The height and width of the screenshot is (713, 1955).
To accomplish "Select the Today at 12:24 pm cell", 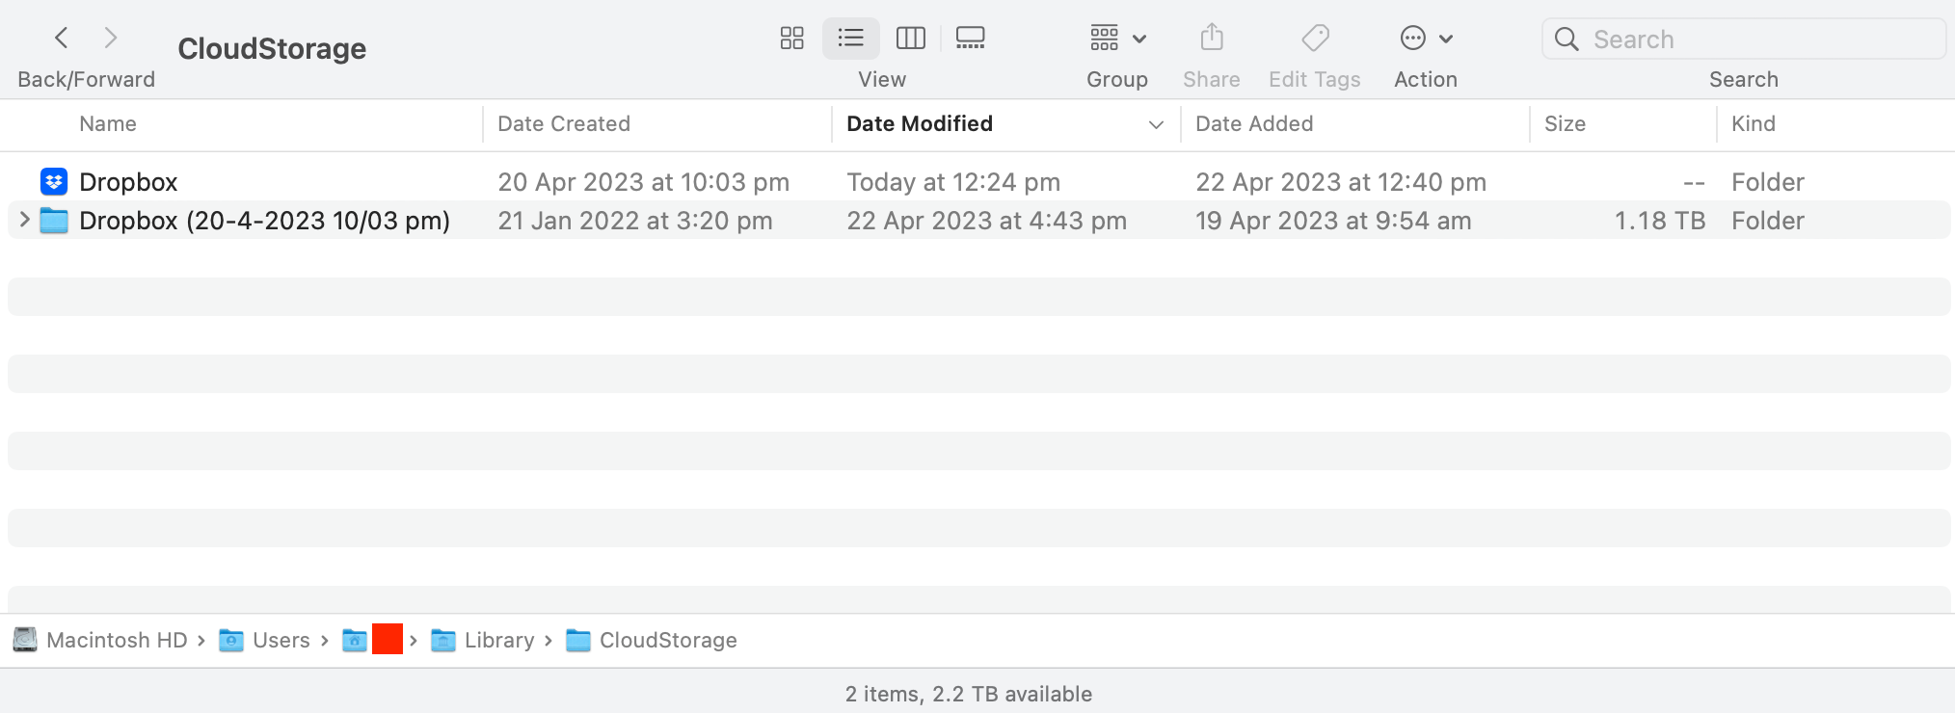I will point(953,182).
